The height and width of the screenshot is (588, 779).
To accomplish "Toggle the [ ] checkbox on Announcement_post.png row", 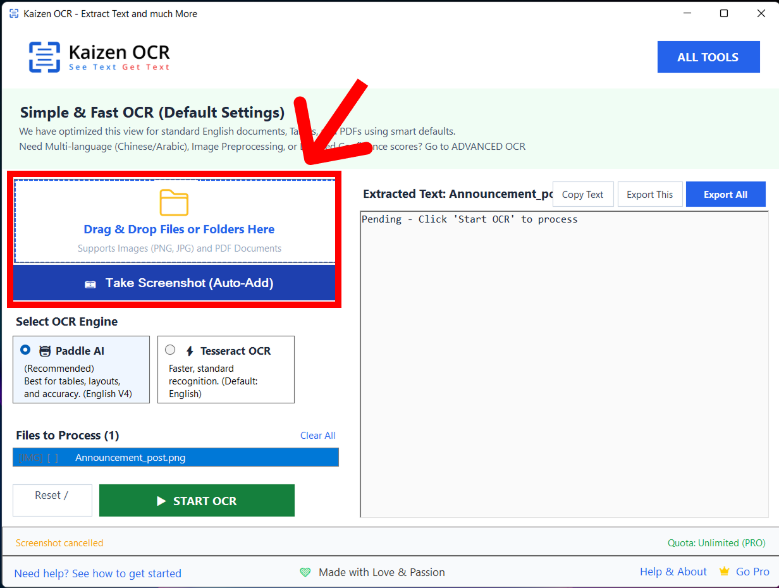I will point(52,458).
